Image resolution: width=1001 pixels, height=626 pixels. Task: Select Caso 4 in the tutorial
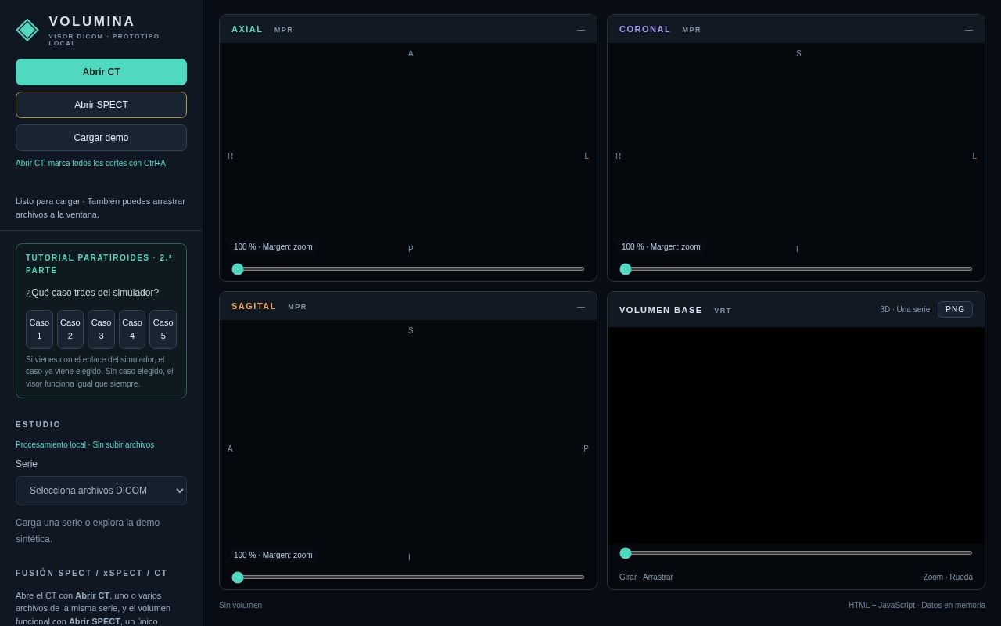(x=132, y=329)
